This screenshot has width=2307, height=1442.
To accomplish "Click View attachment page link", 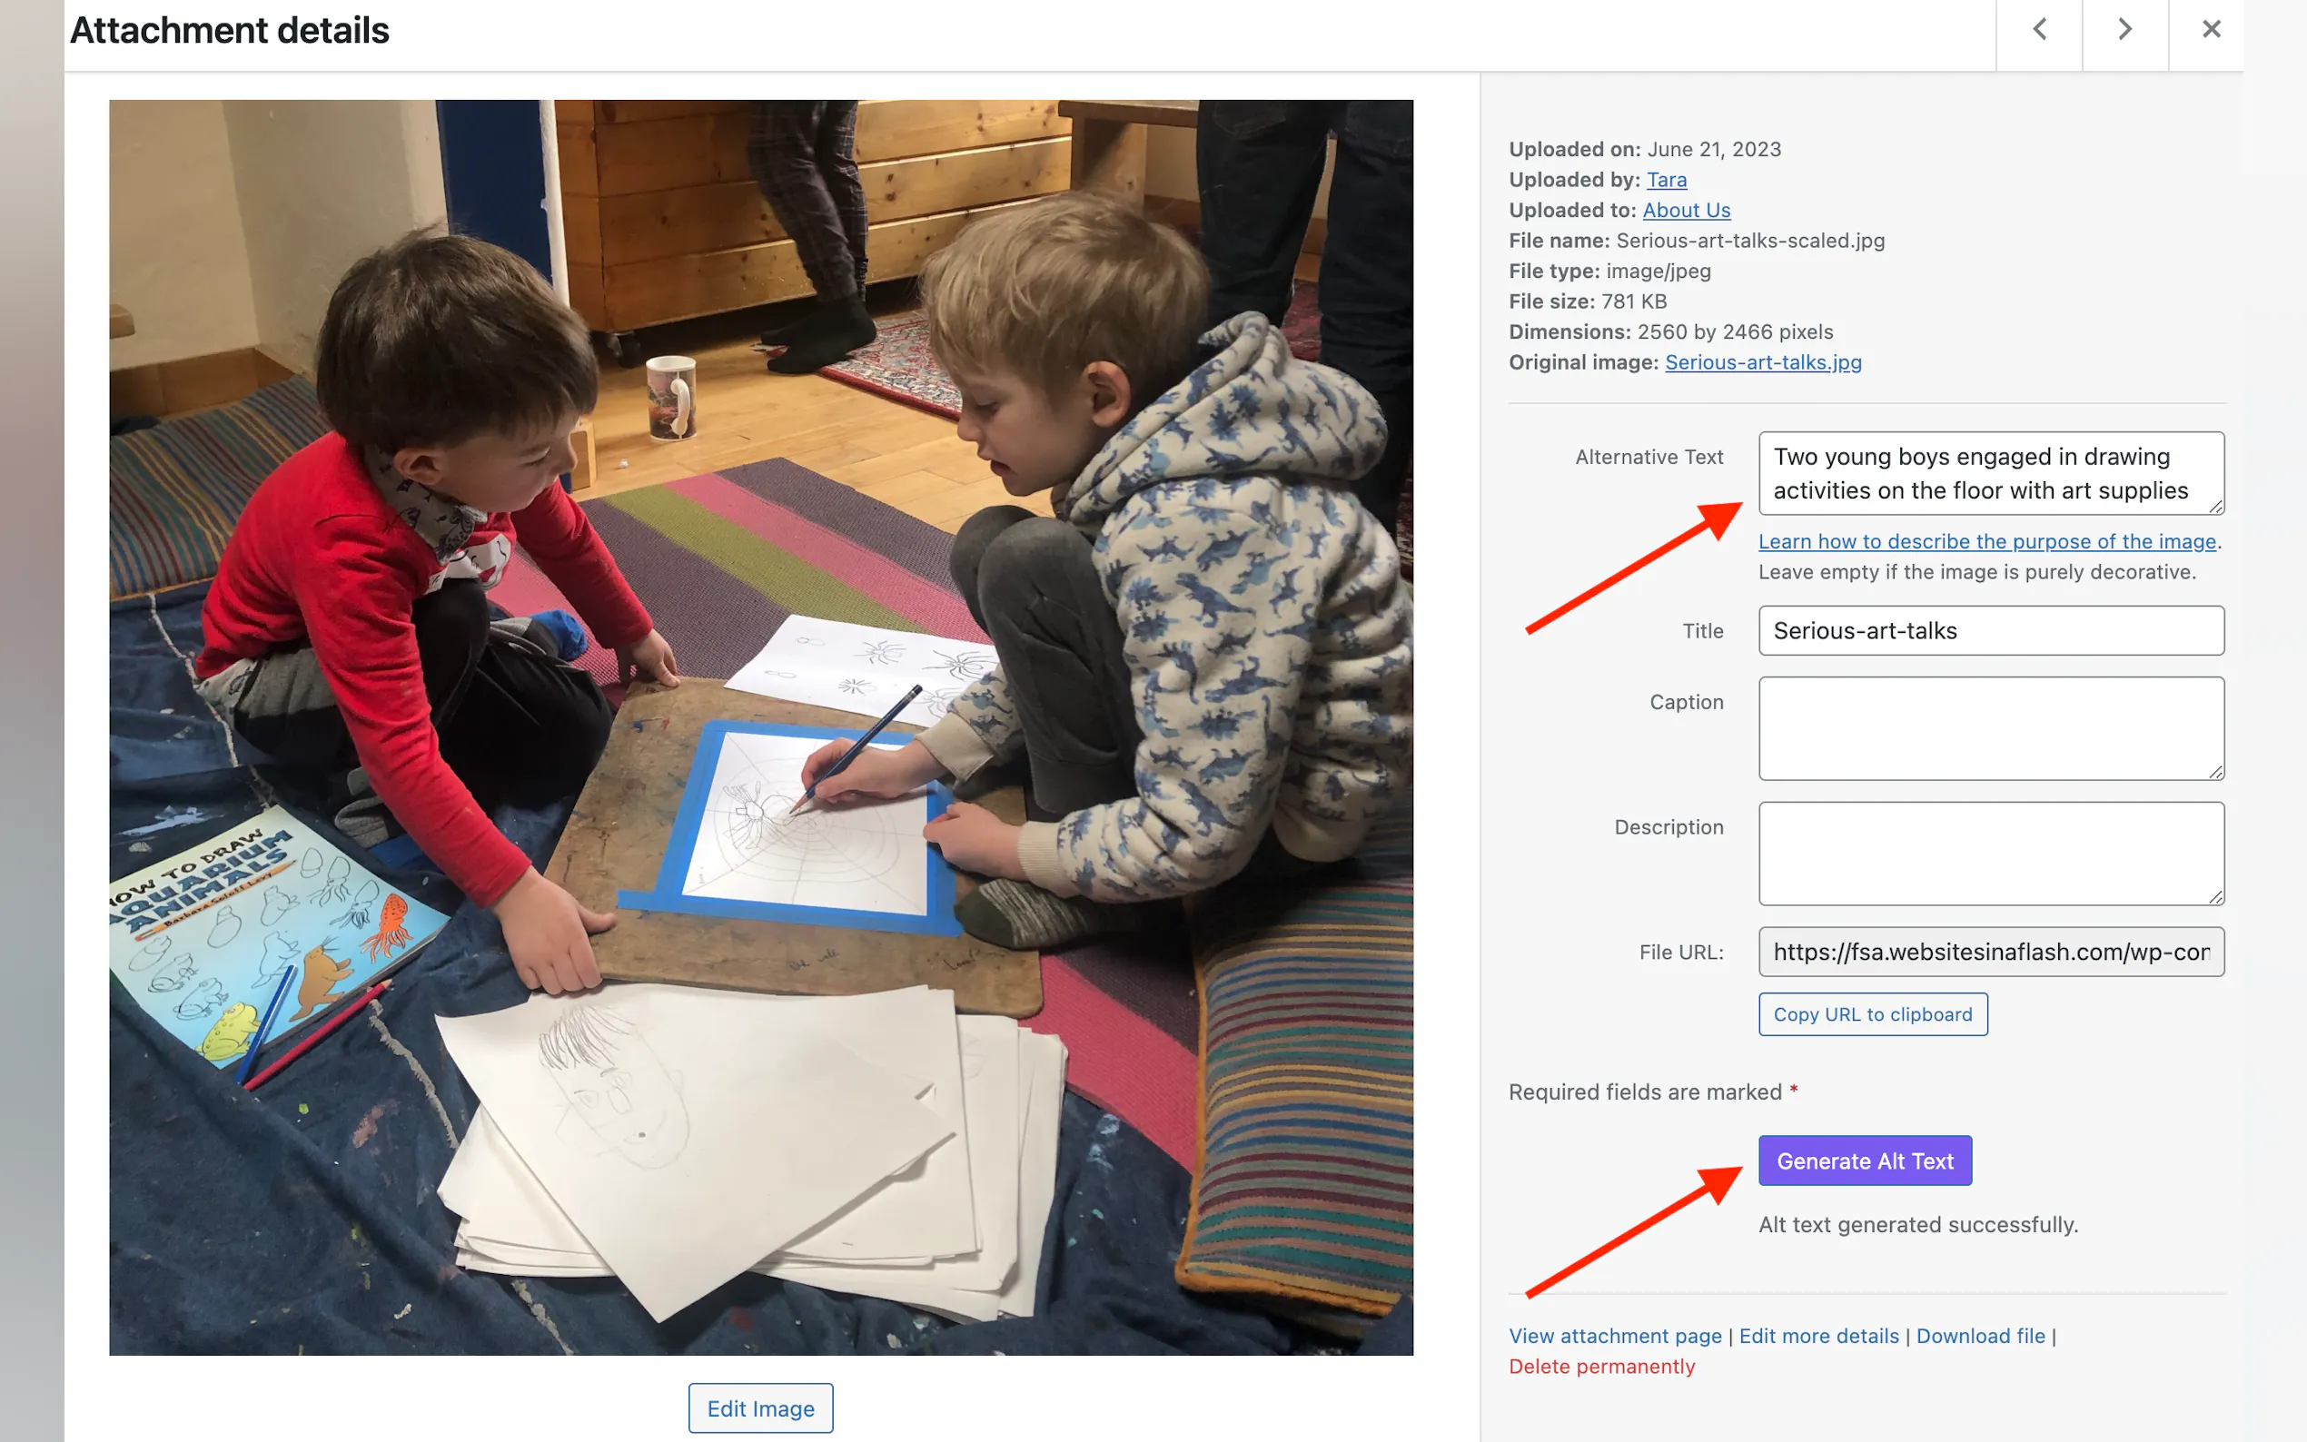I will (x=1615, y=1336).
